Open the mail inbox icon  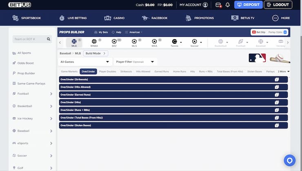[218, 5]
